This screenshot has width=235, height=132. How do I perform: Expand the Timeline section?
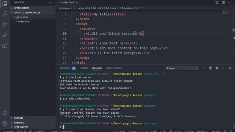tap(33, 122)
